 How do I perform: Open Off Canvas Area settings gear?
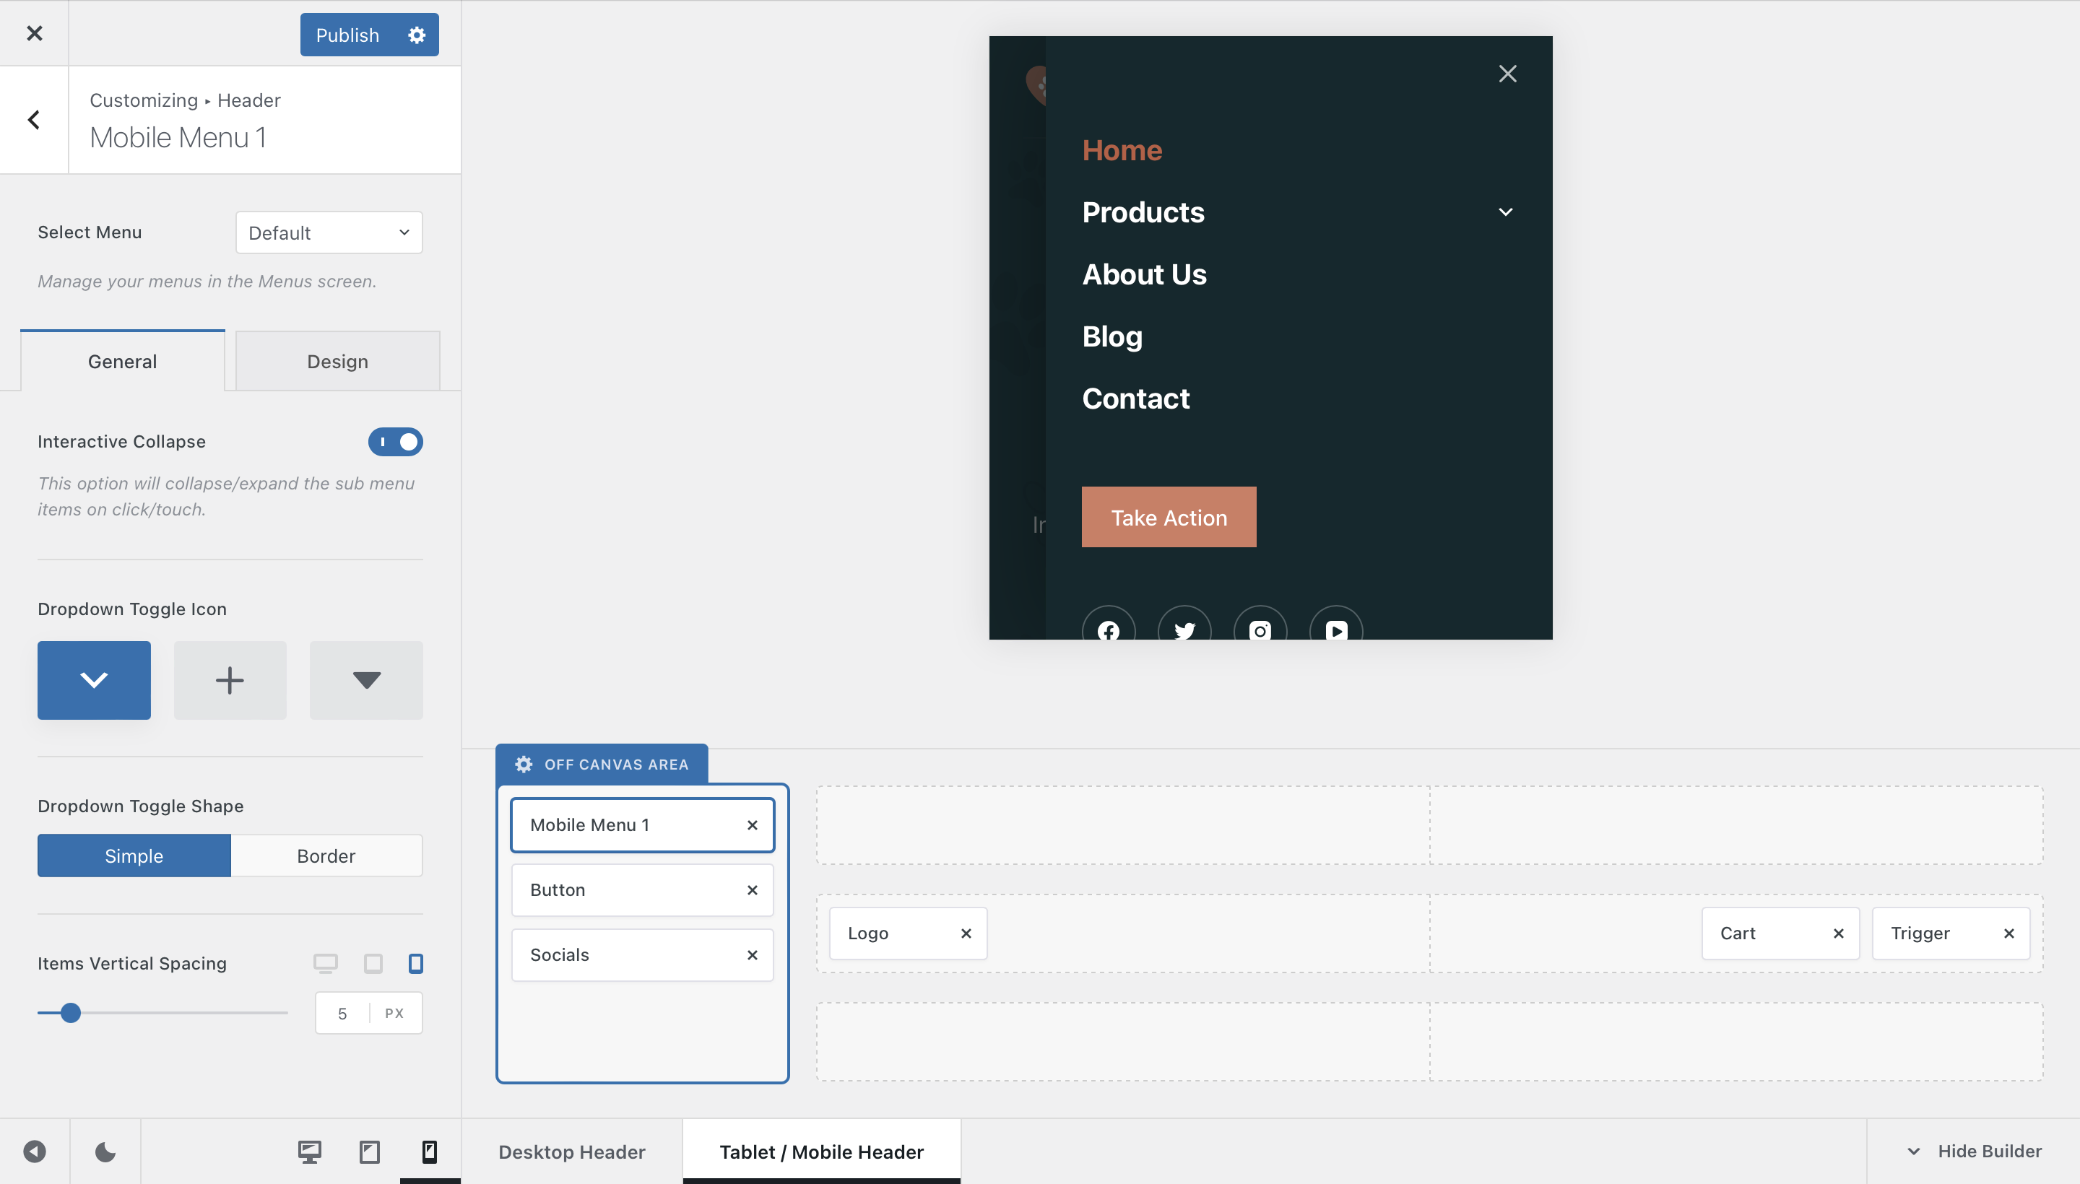point(524,765)
